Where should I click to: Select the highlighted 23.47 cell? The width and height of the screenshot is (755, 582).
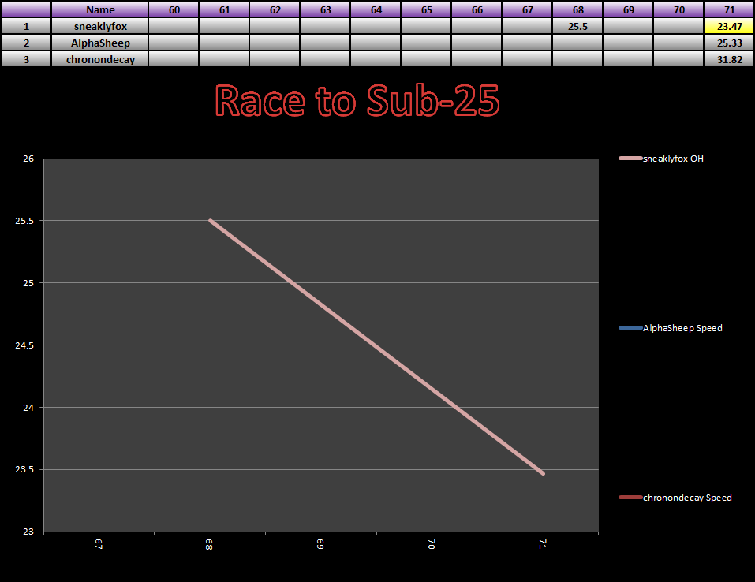click(729, 27)
